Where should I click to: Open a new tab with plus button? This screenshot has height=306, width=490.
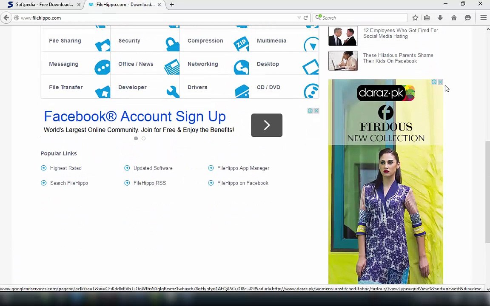[172, 5]
